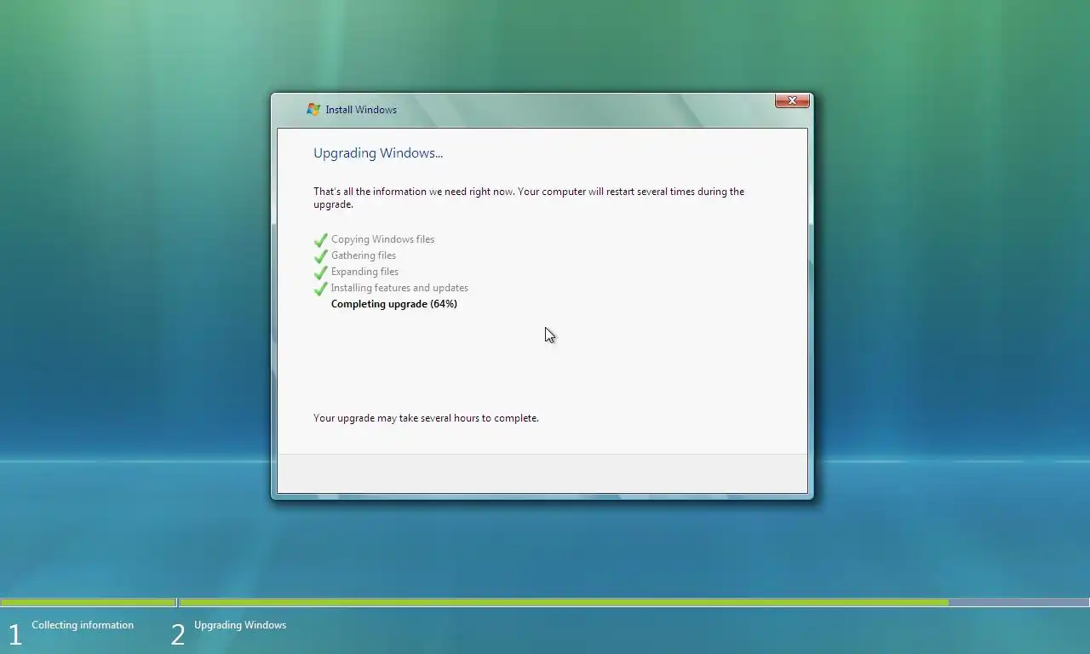The height and width of the screenshot is (654, 1090).
Task: Click checkmark beside Installing features and updates
Action: click(321, 289)
